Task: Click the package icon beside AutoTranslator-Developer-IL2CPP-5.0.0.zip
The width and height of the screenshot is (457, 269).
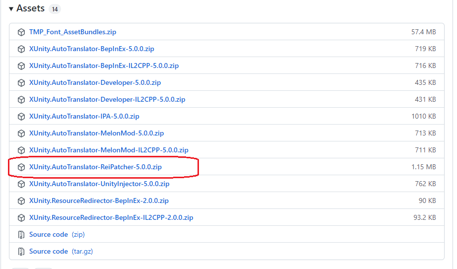Action: tap(21, 100)
